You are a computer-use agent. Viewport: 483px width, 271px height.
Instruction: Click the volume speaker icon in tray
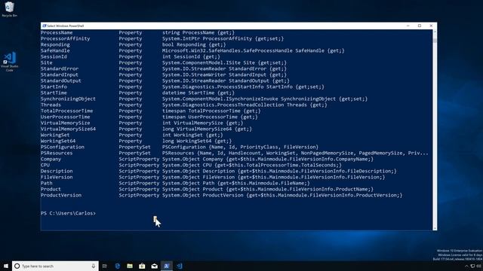pyautogui.click(x=478, y=266)
